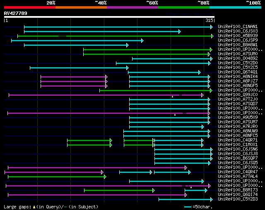Select the UniRef100_C6JSN6 label
This screenshot has height=210, width=265.
pos(238,149)
